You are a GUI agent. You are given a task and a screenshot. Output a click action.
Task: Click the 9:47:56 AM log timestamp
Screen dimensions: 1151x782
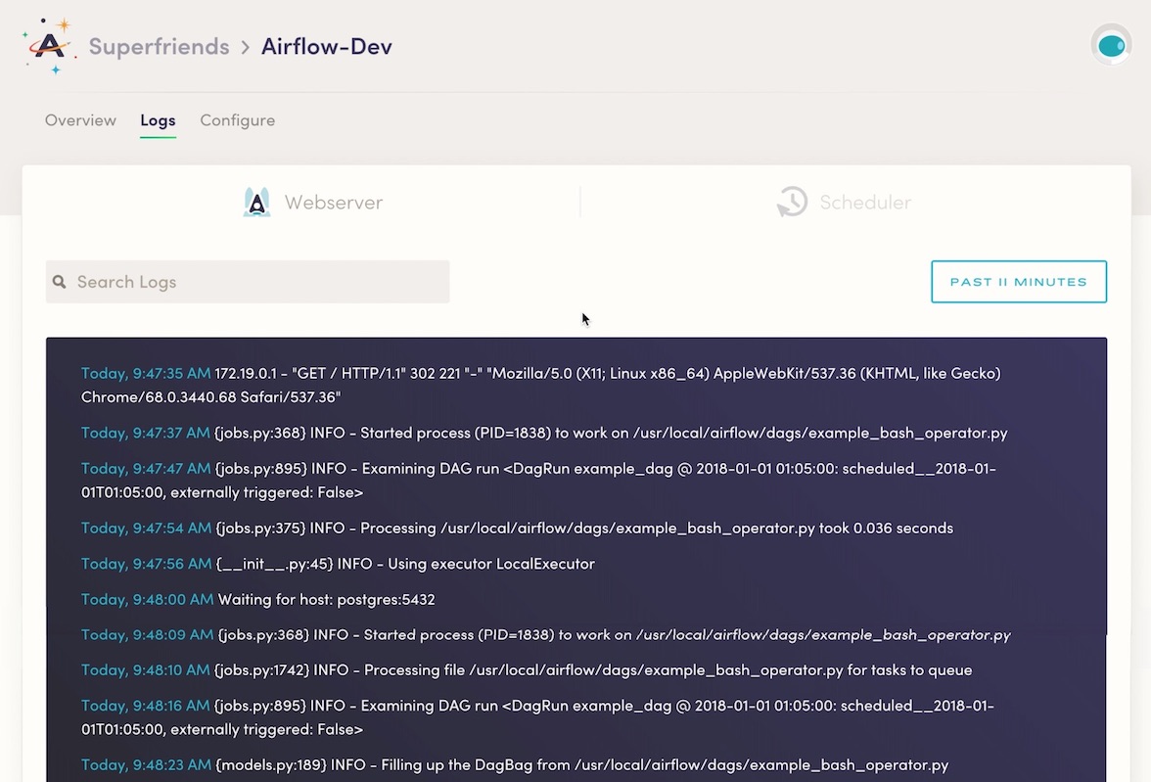click(x=146, y=563)
